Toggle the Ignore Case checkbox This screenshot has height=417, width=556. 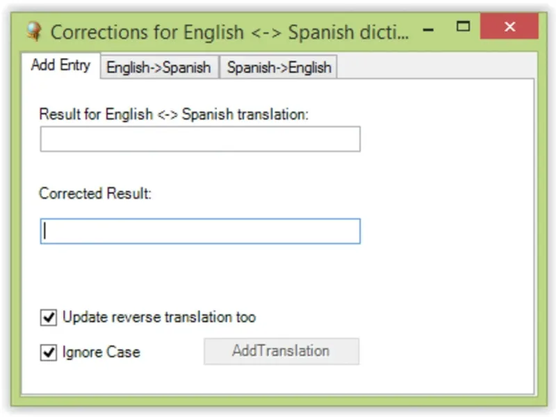(49, 352)
